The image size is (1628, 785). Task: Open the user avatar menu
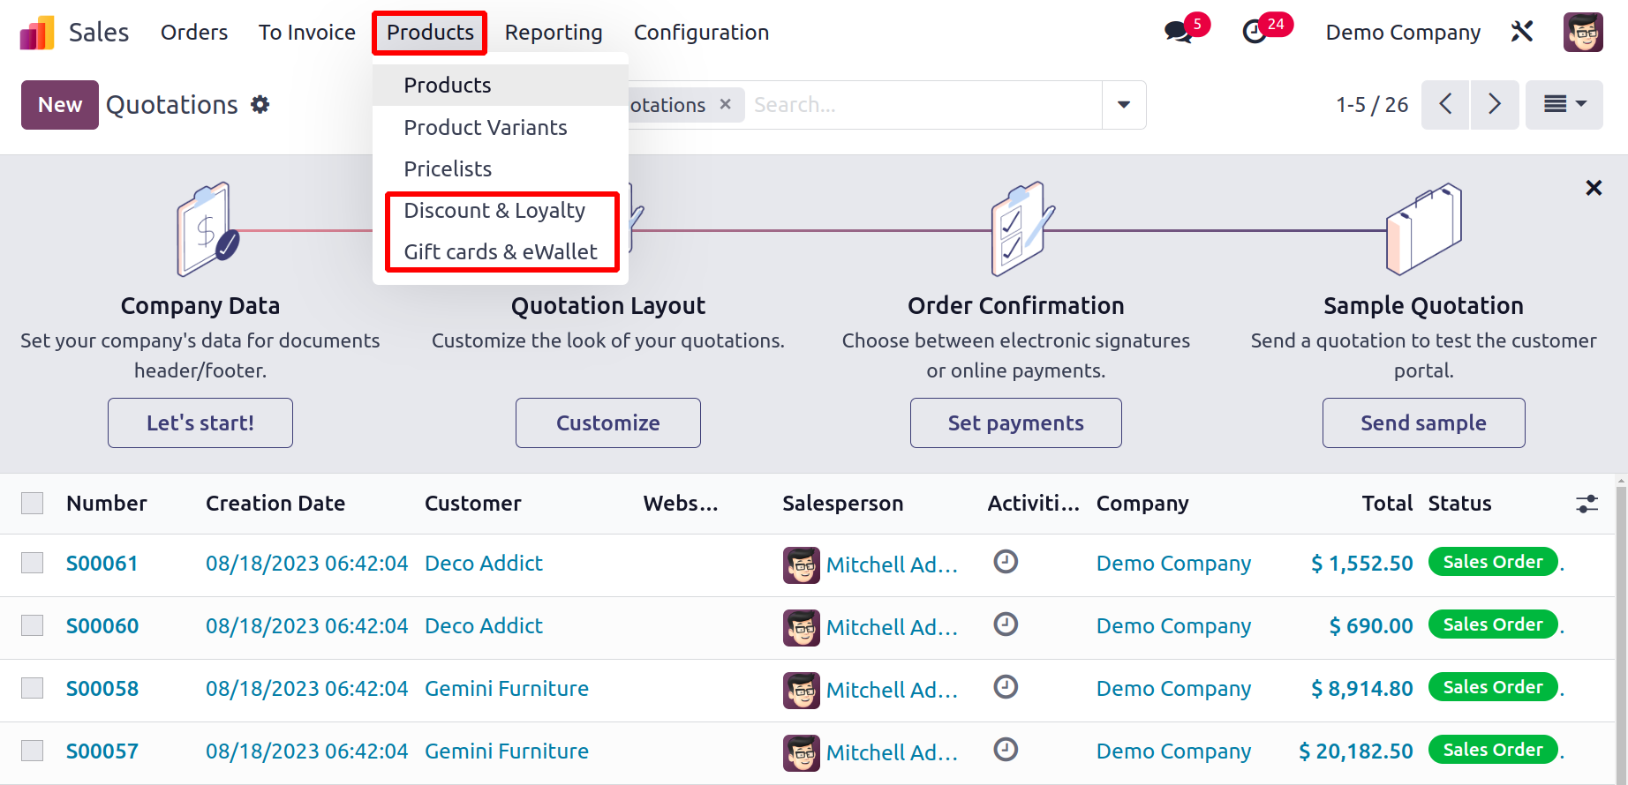pos(1582,33)
